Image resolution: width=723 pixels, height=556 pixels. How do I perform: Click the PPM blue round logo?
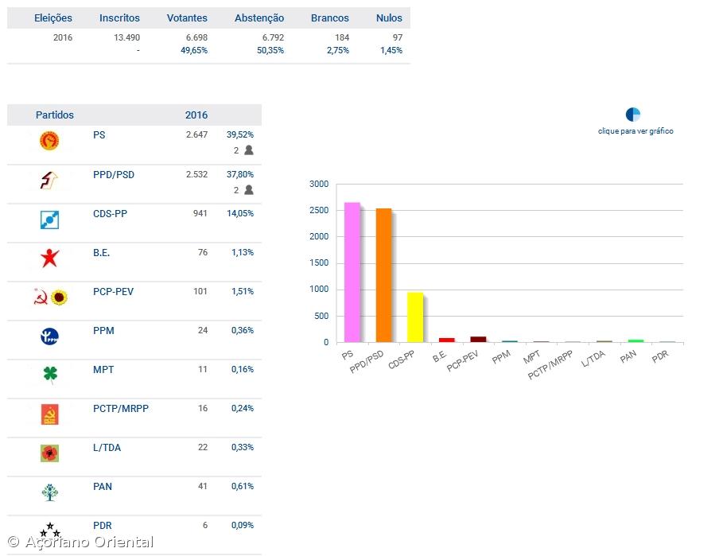pyautogui.click(x=49, y=336)
